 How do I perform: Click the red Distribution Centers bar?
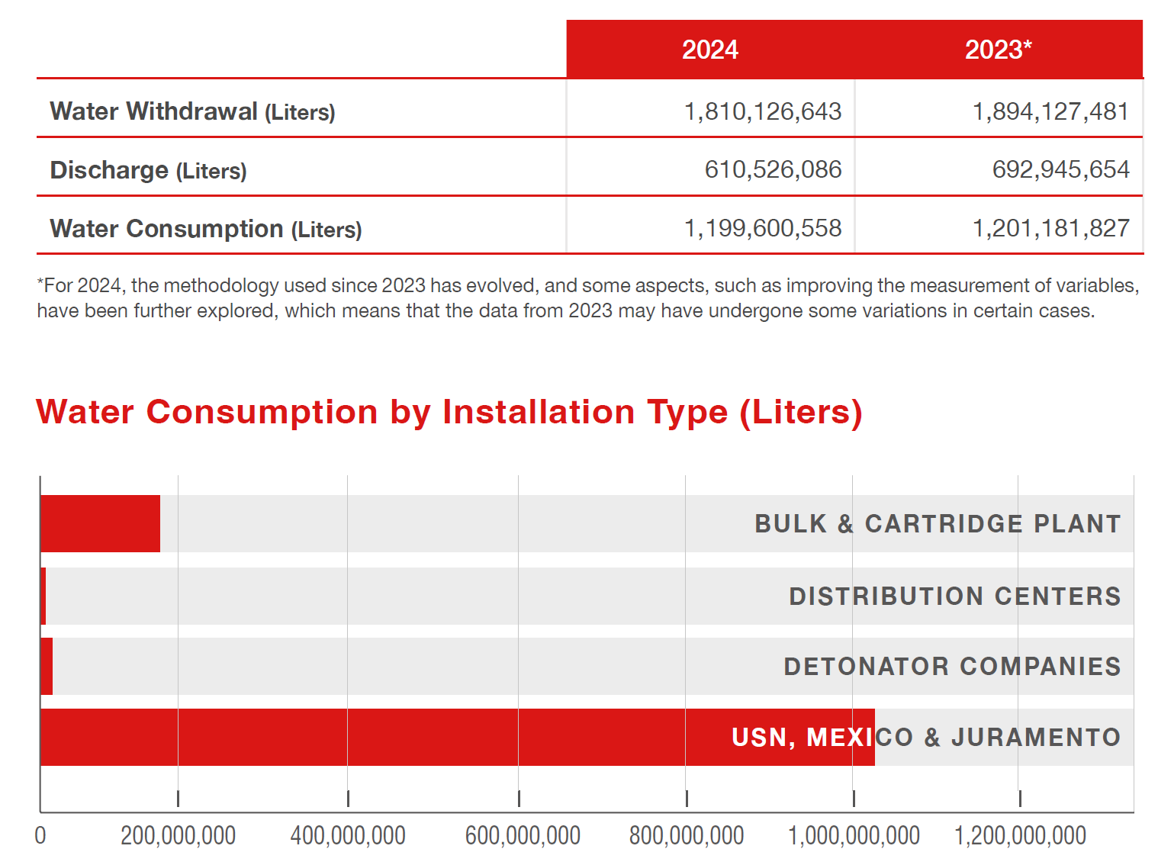point(43,596)
